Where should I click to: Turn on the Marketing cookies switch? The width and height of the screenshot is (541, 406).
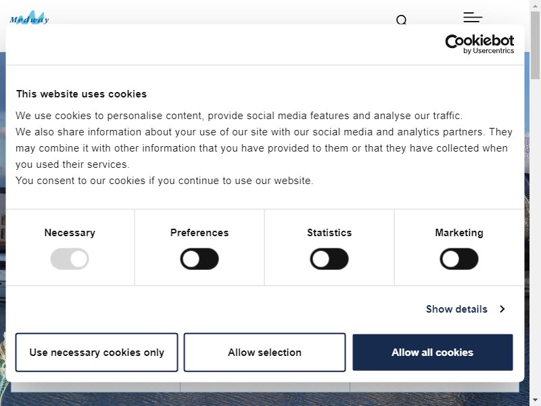click(459, 259)
